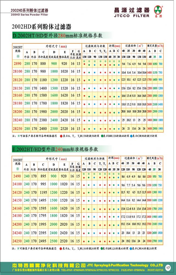Click hanger height value 1195
The width and height of the screenshot is (176, 275).
pyautogui.click(x=43, y=193)
